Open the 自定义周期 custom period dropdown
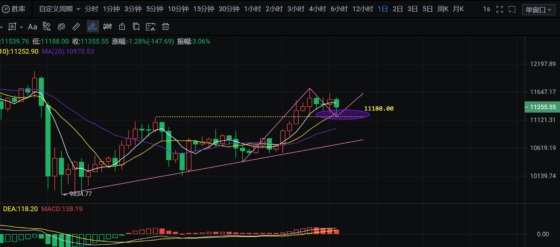This screenshot has height=247, width=560. coord(60,9)
